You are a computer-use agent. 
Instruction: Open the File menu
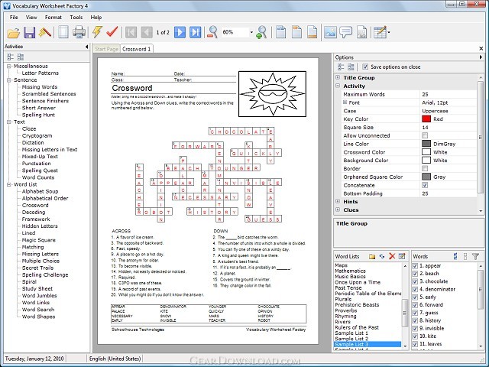[x=14, y=18]
